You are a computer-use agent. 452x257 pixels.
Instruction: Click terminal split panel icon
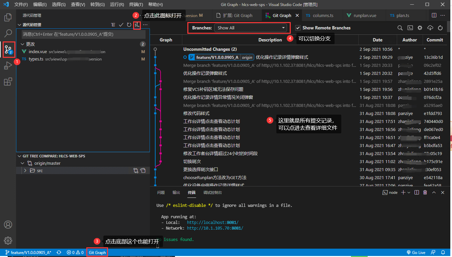point(417,192)
